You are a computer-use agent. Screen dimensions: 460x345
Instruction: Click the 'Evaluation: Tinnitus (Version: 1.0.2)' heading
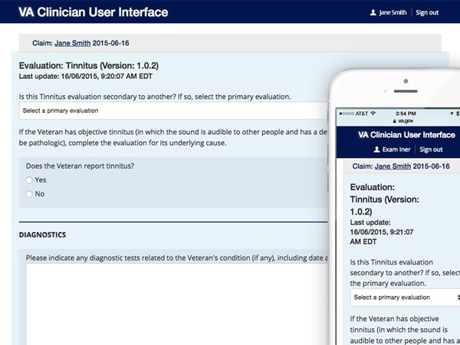point(89,65)
